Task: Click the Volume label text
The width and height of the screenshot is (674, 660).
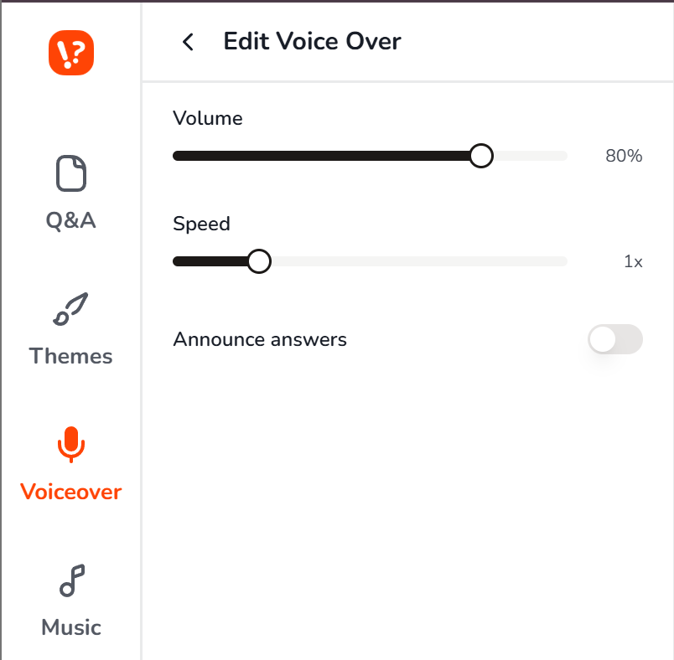Action: 208,118
